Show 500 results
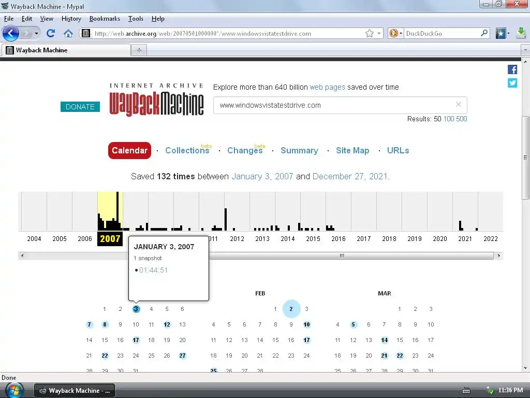This screenshot has height=398, width=530. (461, 119)
